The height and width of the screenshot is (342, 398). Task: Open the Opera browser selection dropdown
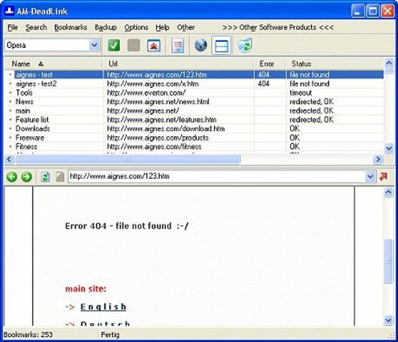coord(94,45)
